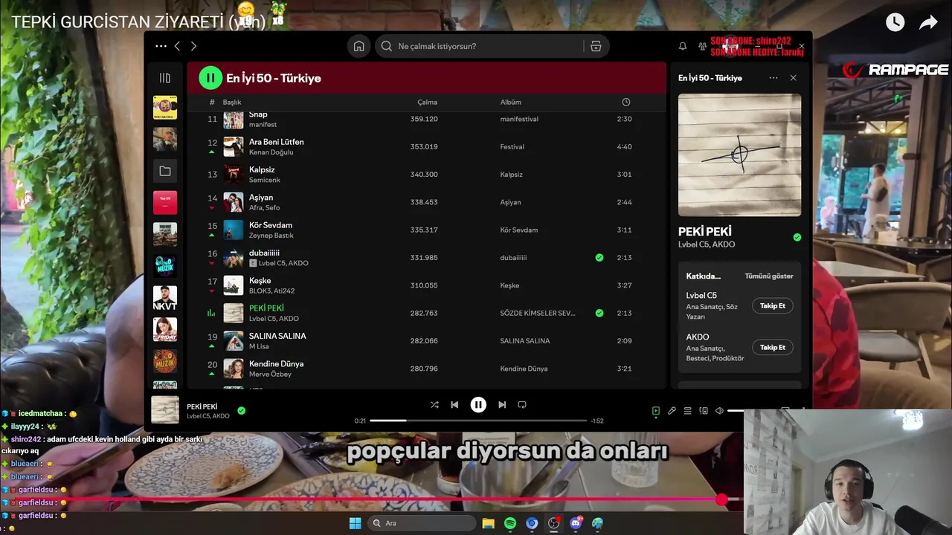This screenshot has height=535, width=952.
Task: Open the NKVT playlist in sidebar
Action: click(x=165, y=297)
